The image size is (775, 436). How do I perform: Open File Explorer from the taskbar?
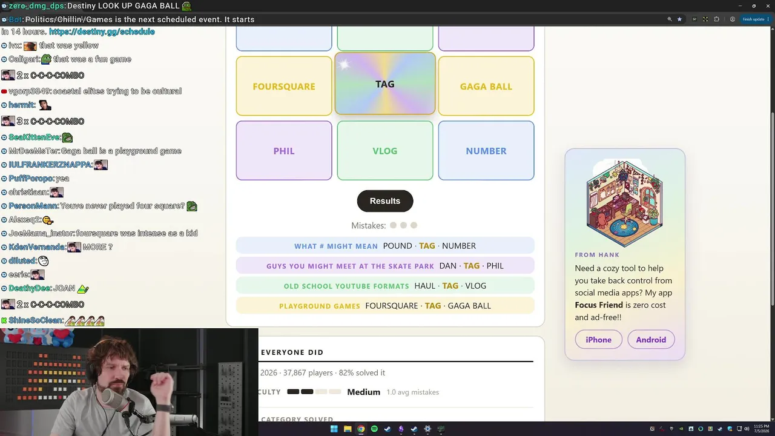tap(348, 429)
